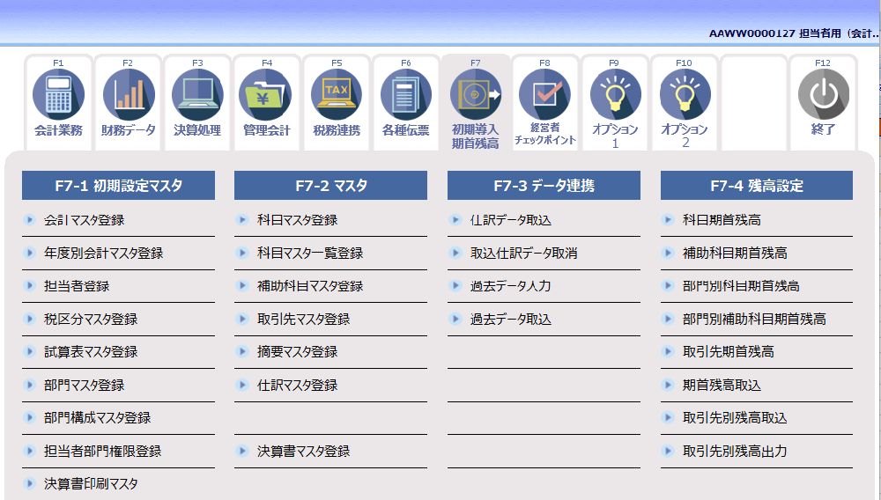Click the arrow bullet beside 仕訳データ取込
Image resolution: width=881 pixels, height=500 pixels.
pyautogui.click(x=455, y=219)
